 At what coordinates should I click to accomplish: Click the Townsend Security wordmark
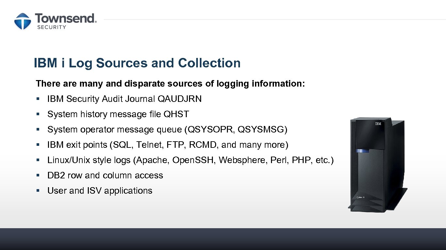[x=66, y=21]
